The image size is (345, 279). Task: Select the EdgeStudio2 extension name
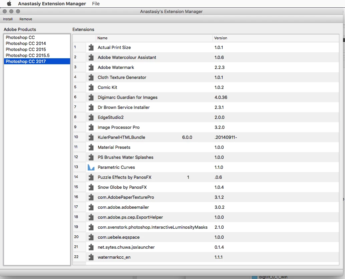[x=111, y=118]
